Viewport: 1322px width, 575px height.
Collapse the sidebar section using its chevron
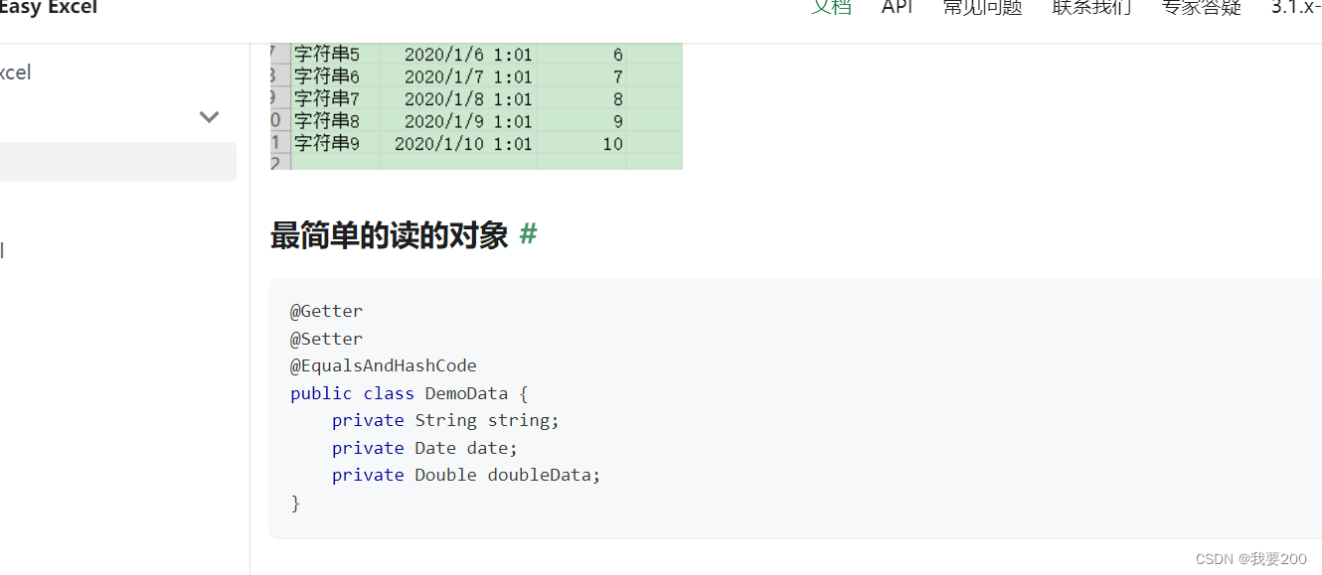point(209,116)
